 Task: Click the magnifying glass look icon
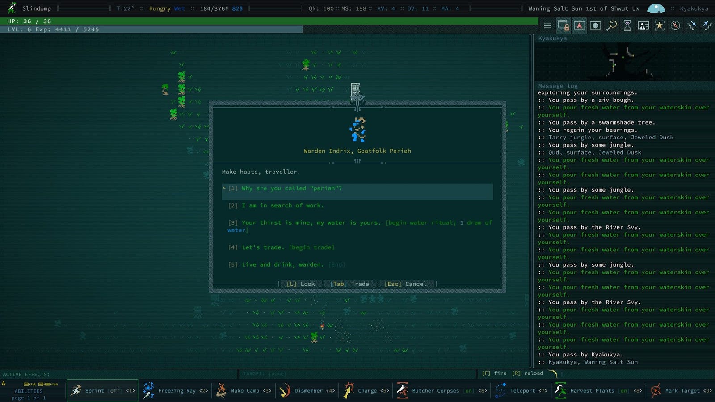click(611, 25)
